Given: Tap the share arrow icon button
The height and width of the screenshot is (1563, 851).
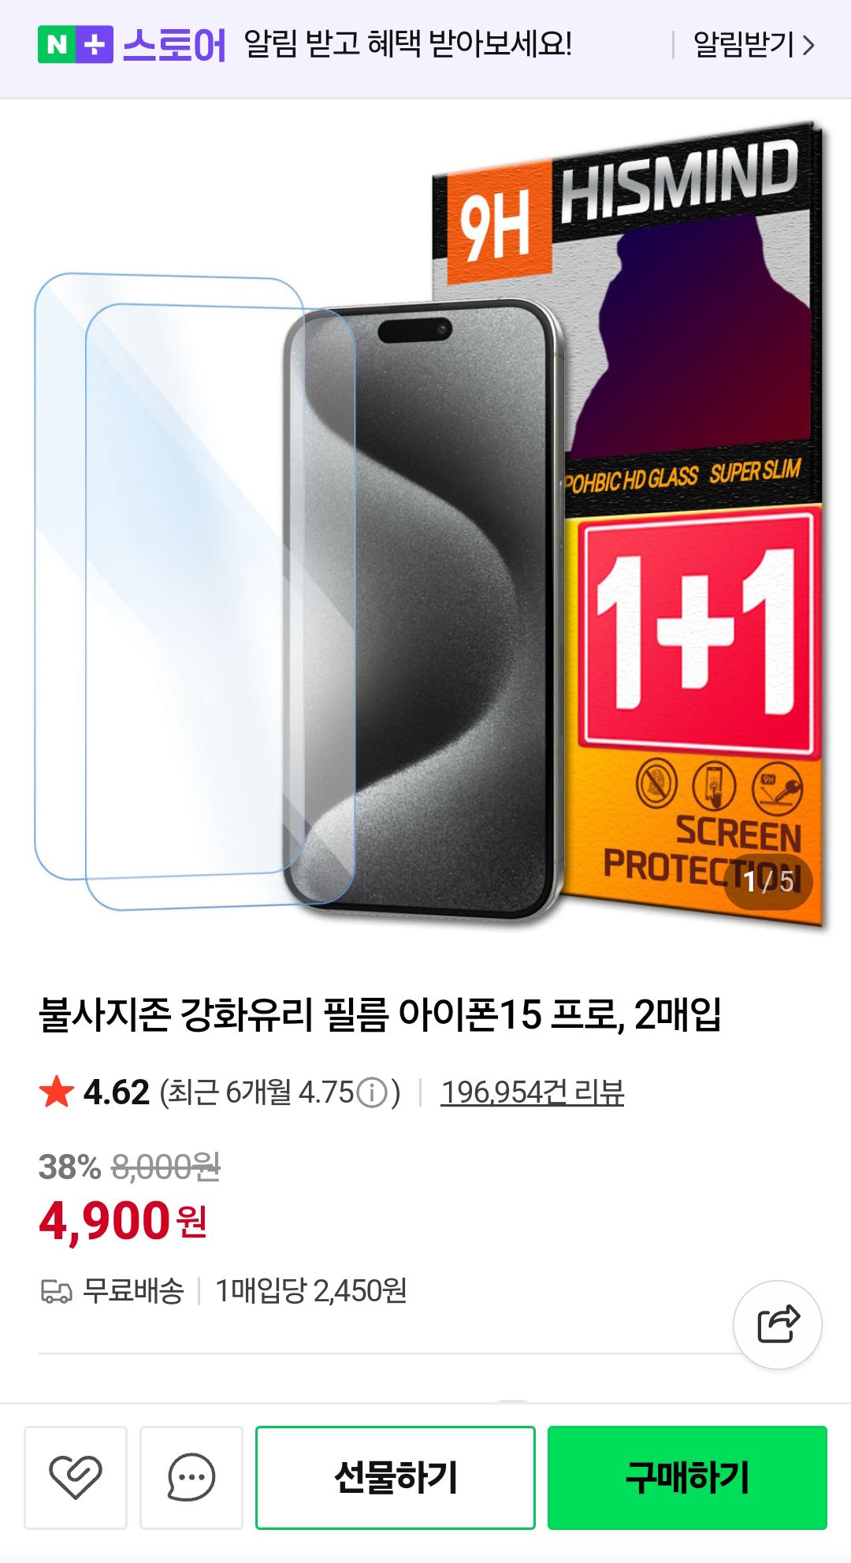Looking at the screenshot, I should [778, 1325].
